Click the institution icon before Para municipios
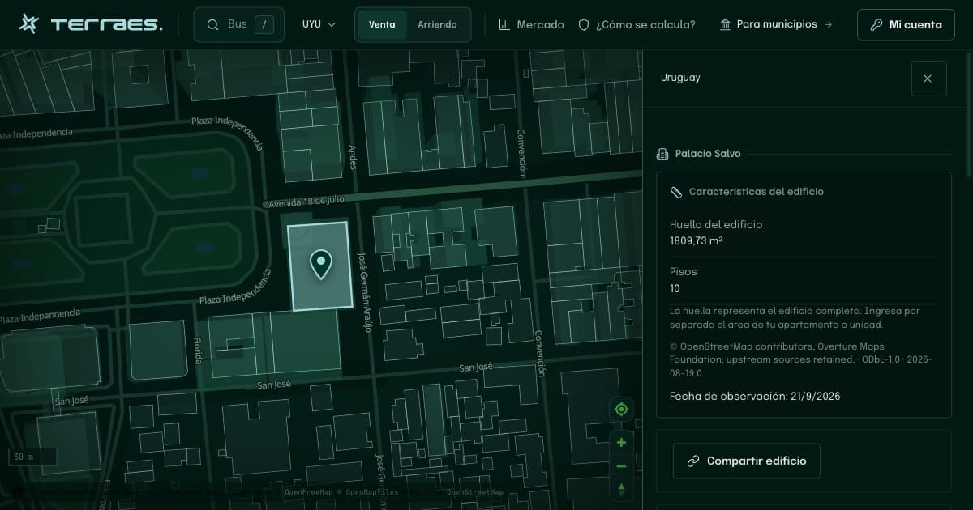Screen dimensions: 973x510 725,25
